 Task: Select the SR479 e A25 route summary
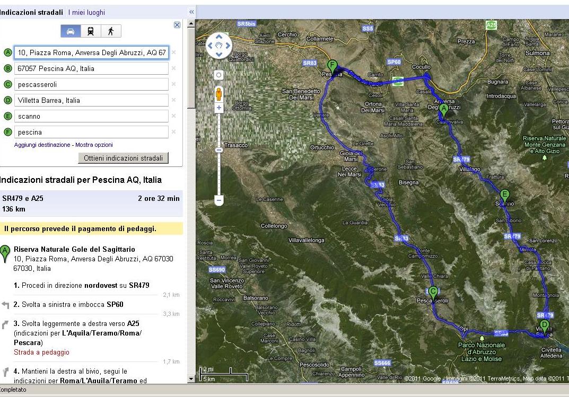pyautogui.click(x=91, y=204)
